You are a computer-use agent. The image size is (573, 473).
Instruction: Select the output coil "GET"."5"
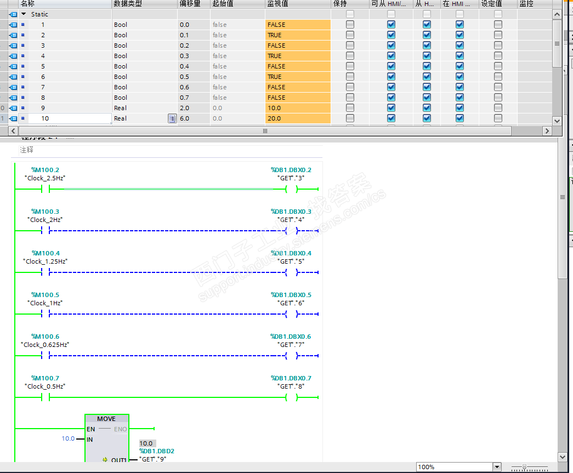tap(292, 272)
